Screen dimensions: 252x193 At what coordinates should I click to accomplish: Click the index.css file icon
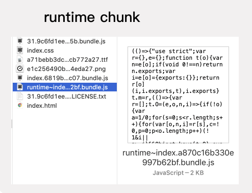pos(20,50)
